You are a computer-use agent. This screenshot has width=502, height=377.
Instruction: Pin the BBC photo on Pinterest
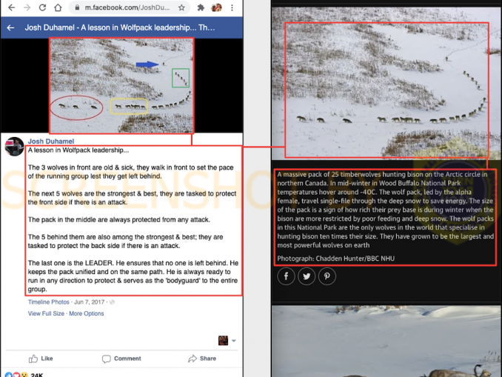point(327,276)
